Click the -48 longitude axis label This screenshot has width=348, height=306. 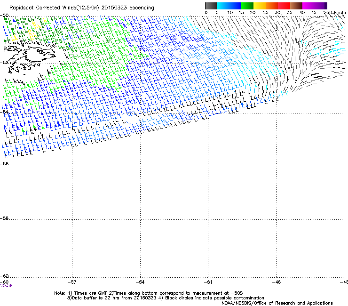[x=276, y=282]
